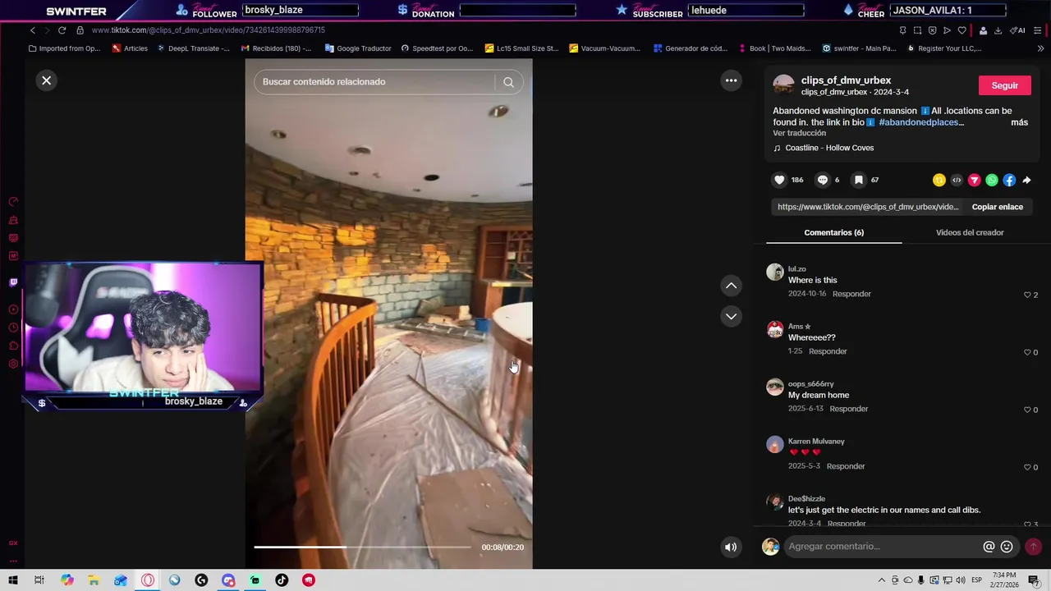Show hidden system tray icons chevron
Image resolution: width=1051 pixels, height=591 pixels.
coord(882,580)
